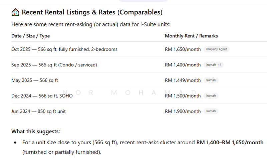Click the RM 1,650/month rent value
267x158 pixels.
click(183, 49)
